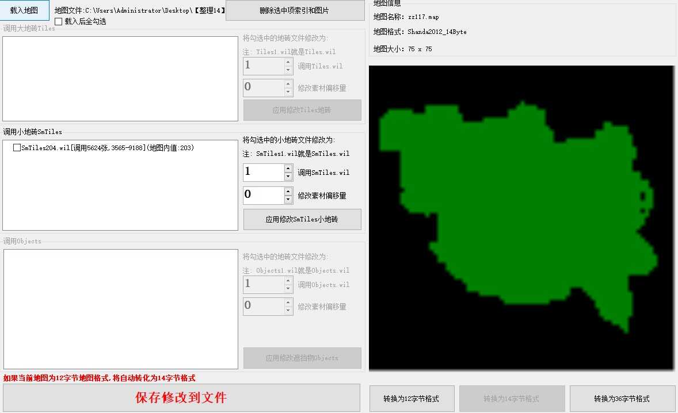678x413 pixels.
Task: Click the 调用SmTiles.wil number input field
Action: coord(263,172)
